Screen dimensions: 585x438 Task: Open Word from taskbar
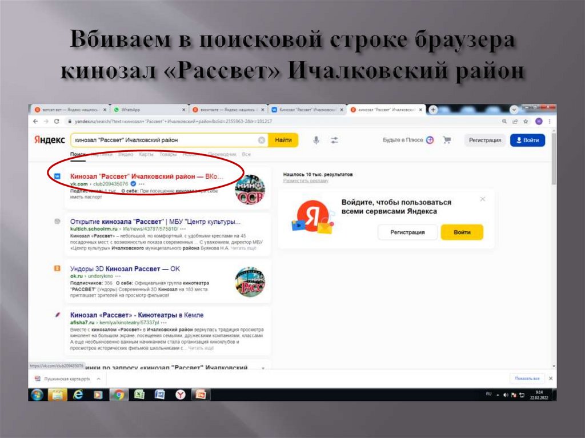click(160, 395)
